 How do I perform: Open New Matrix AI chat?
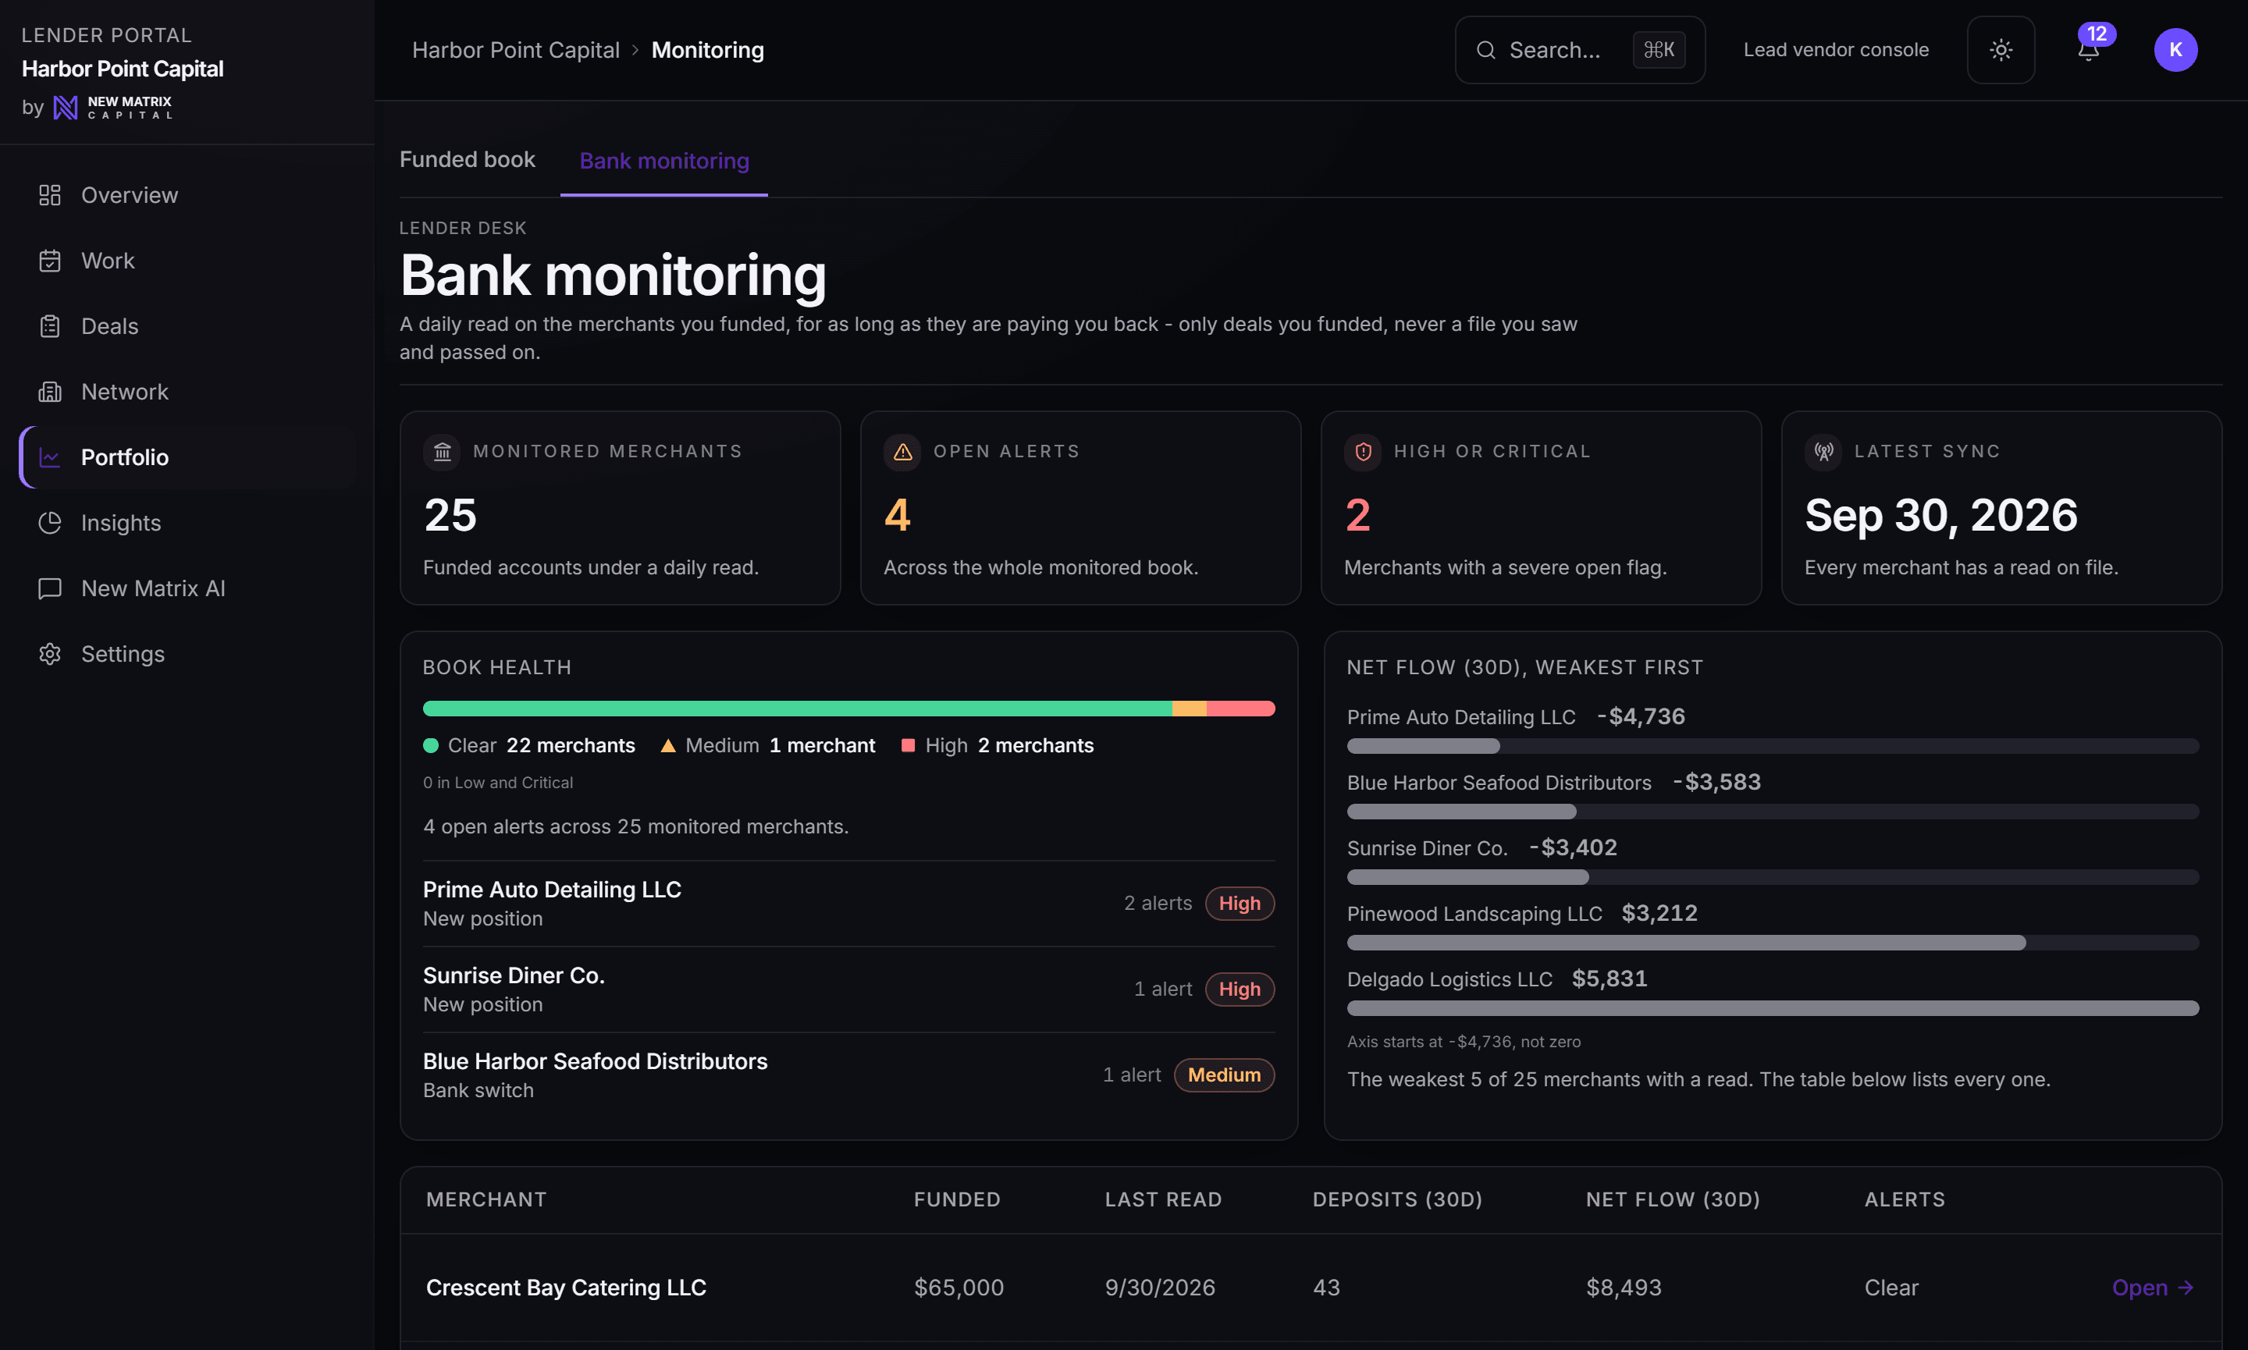[187, 588]
